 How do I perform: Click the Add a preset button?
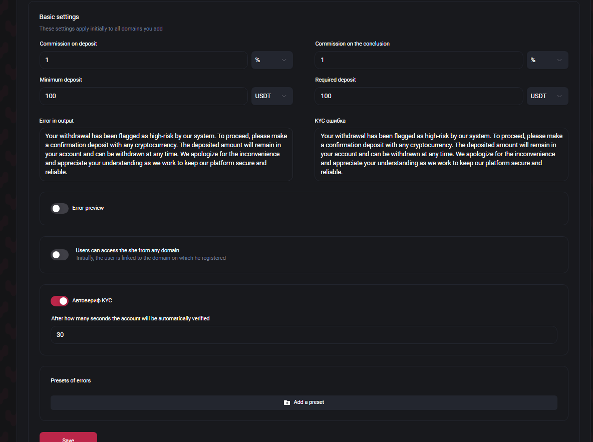(304, 402)
